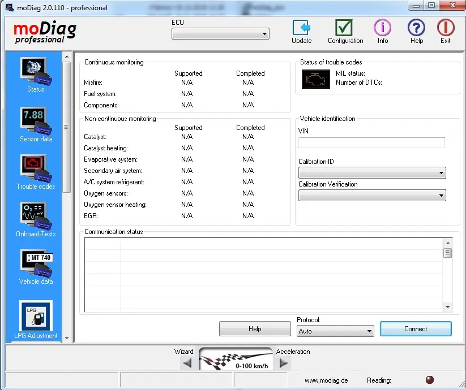Open the ECU dropdown
Screen dimensions: 466x390
tap(220, 34)
